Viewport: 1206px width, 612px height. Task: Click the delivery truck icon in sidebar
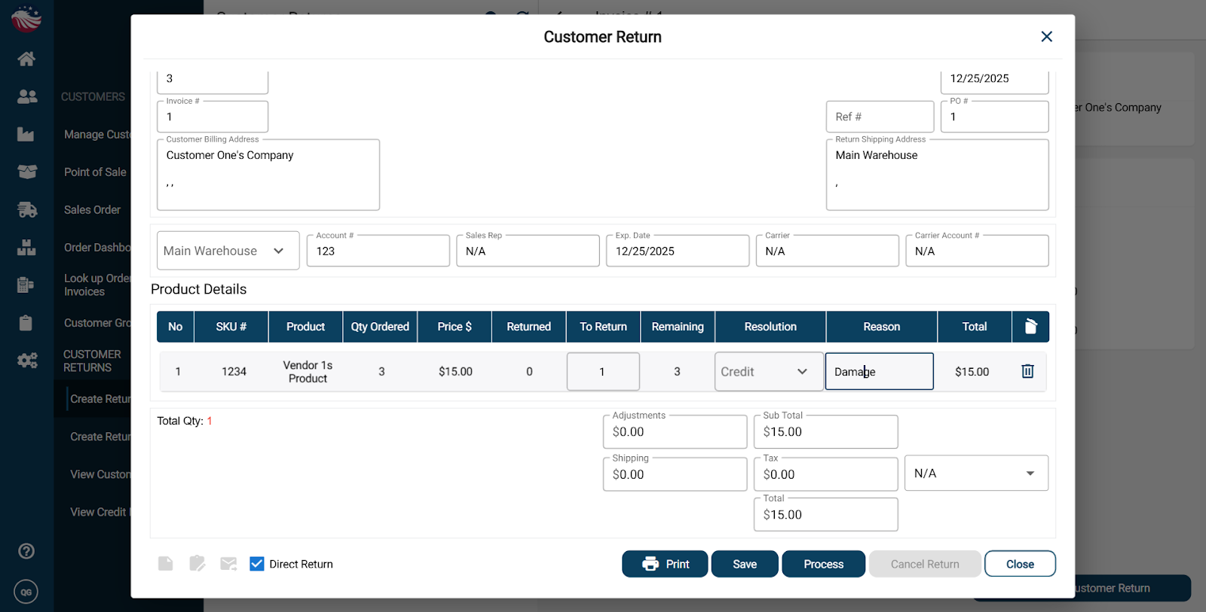[x=27, y=210]
